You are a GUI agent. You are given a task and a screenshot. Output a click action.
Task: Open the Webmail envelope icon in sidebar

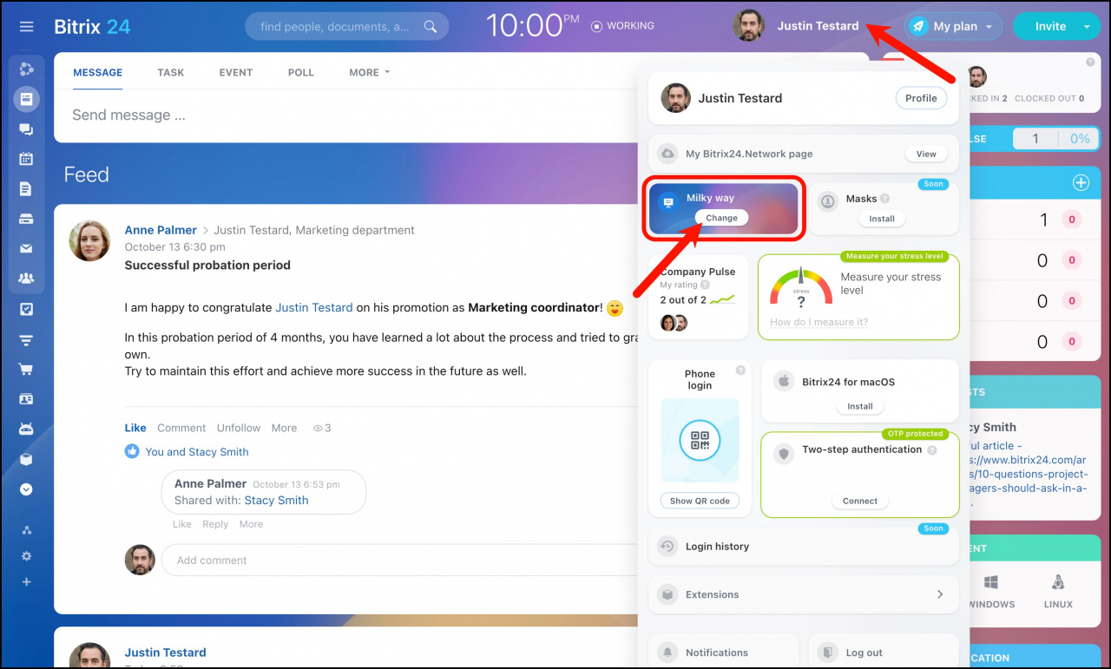(26, 249)
